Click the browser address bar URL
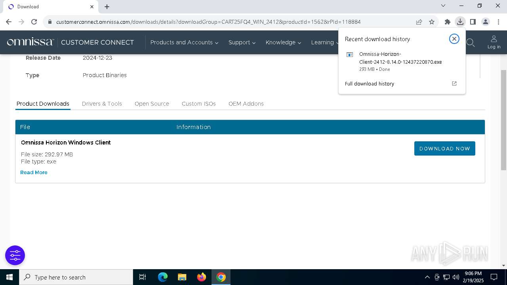 [208, 22]
